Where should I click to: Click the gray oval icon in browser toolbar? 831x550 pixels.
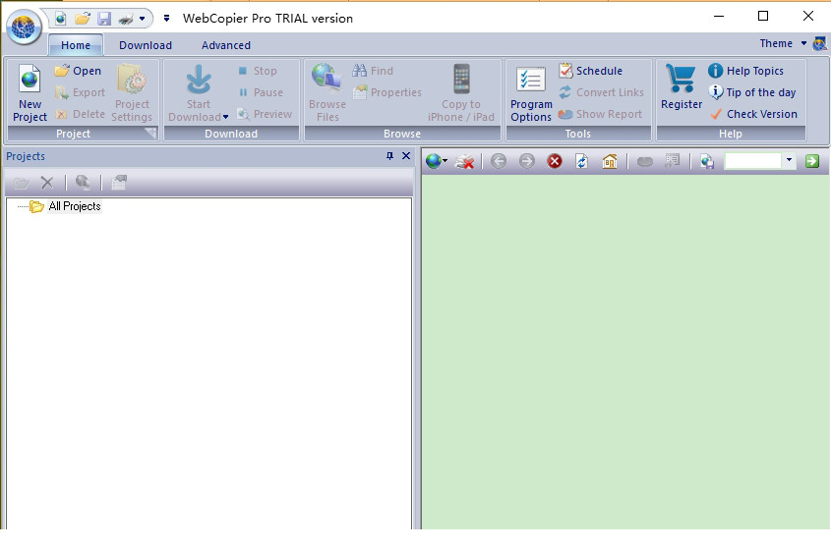coord(644,161)
